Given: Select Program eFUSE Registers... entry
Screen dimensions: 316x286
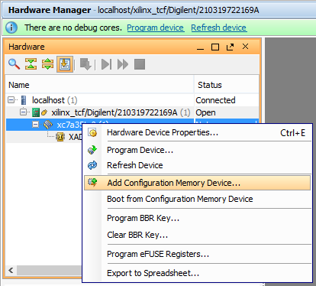Looking at the screenshot, I should pos(198,254).
